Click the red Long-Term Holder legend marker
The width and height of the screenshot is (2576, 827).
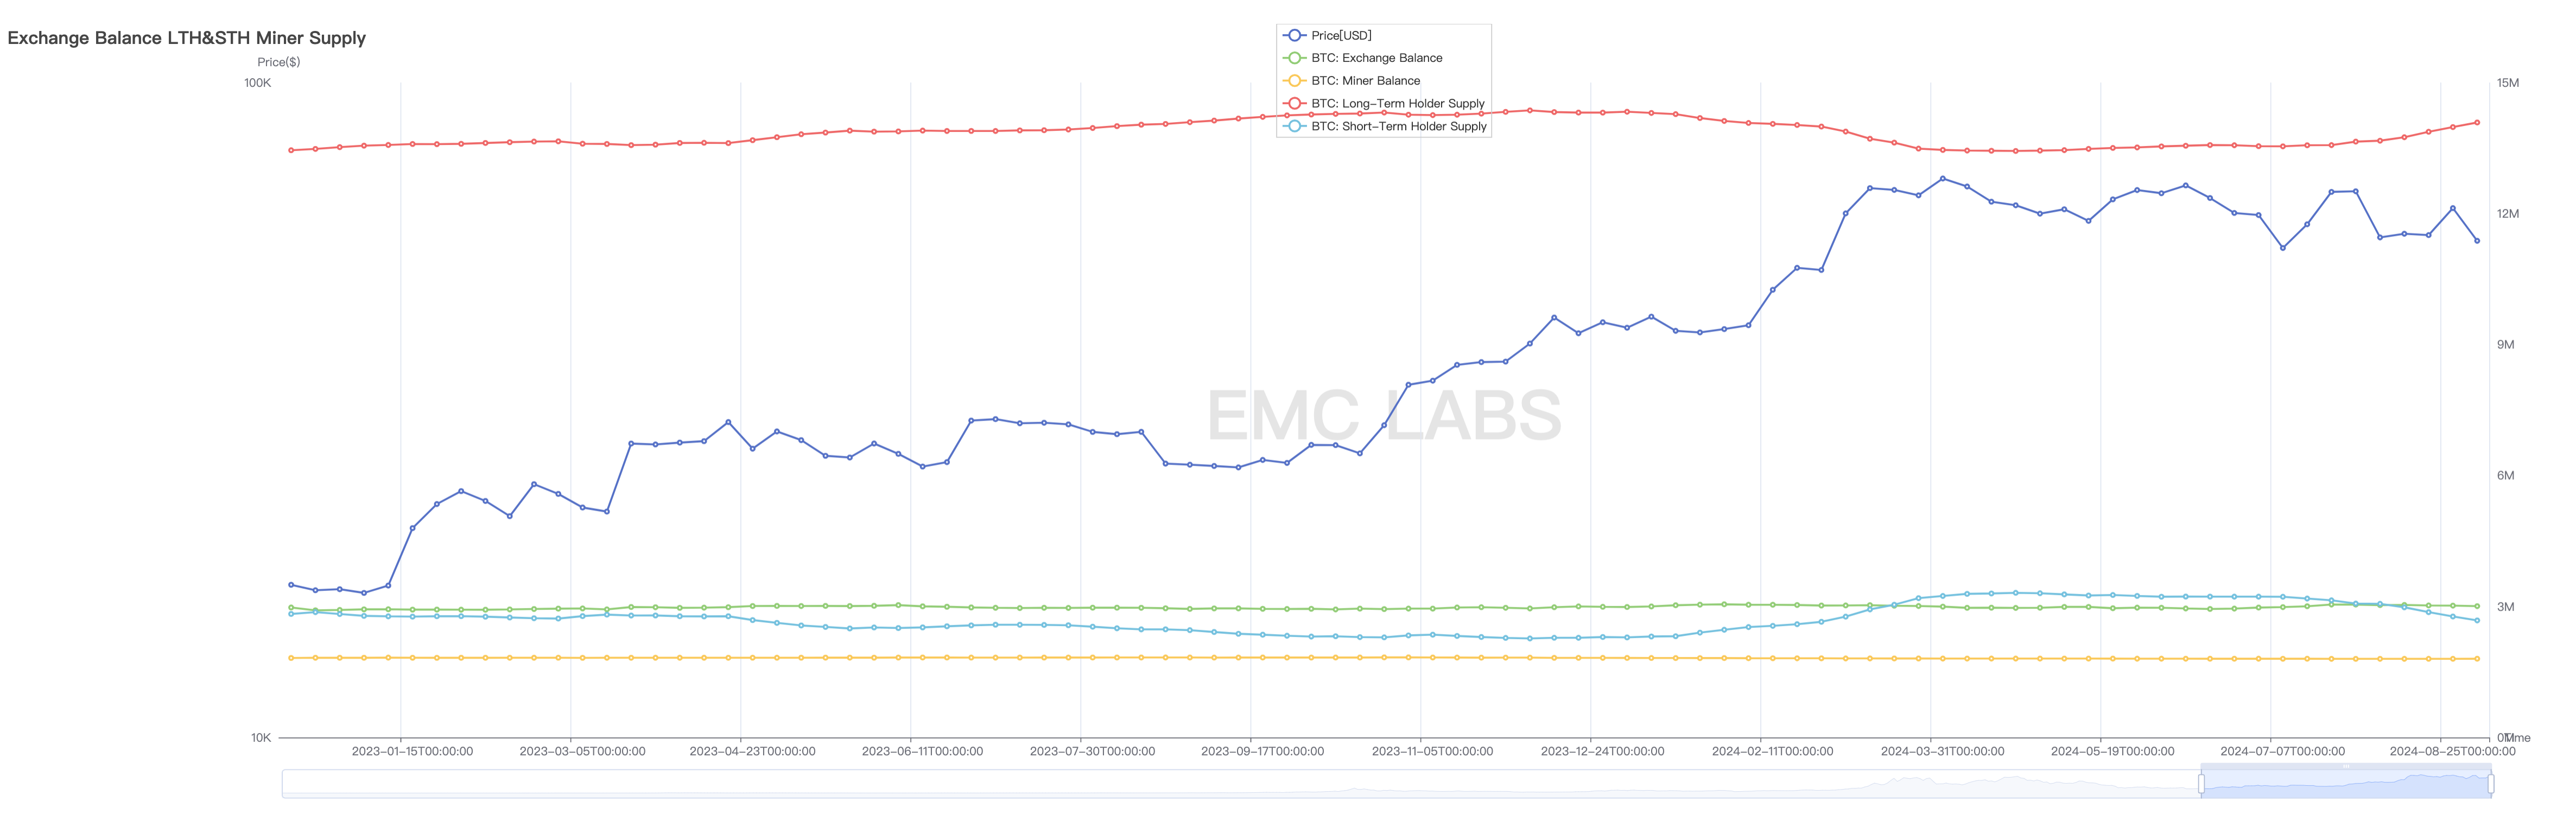coord(1294,103)
